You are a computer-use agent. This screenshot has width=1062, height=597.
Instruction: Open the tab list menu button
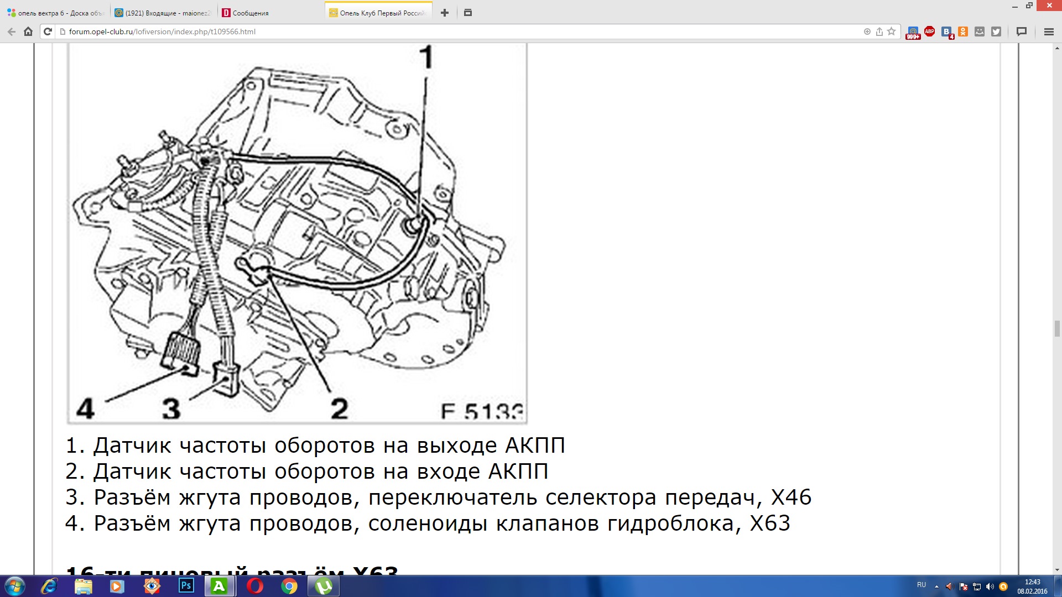coord(467,13)
